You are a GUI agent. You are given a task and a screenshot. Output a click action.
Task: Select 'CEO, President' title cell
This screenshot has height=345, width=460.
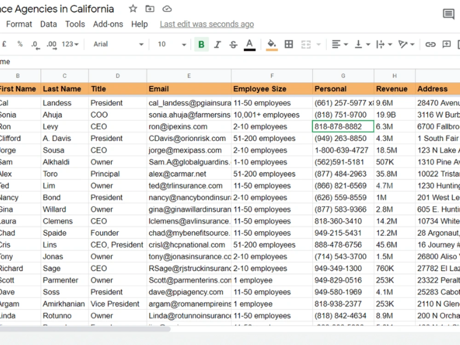click(118, 245)
